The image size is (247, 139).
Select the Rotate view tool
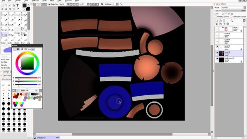10,9
